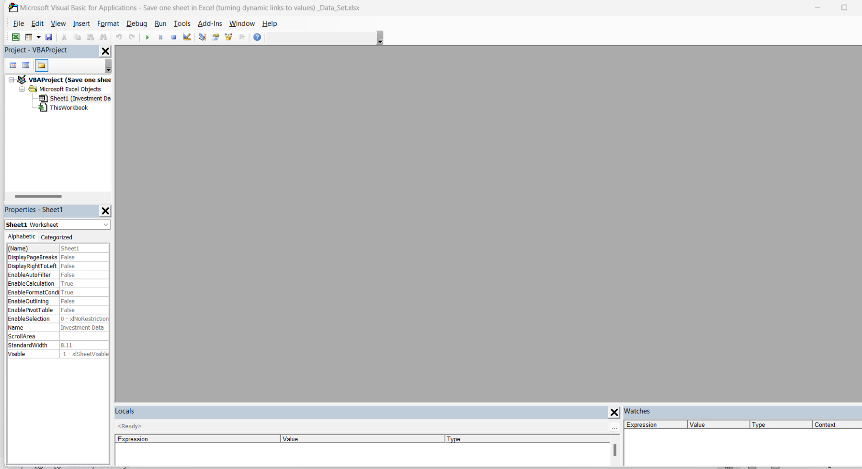Open the Help menu

pyautogui.click(x=270, y=23)
